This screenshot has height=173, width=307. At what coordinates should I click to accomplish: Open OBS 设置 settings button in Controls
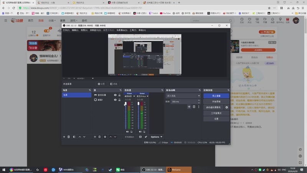(x=216, y=119)
